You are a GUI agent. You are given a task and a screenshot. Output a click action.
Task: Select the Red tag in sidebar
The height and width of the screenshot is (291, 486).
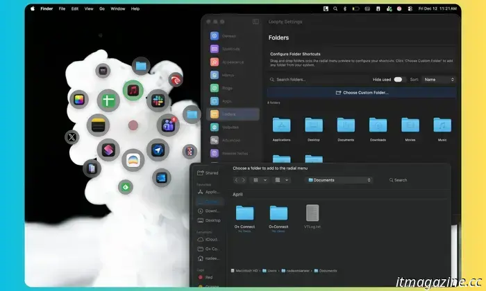pyautogui.click(x=206, y=277)
